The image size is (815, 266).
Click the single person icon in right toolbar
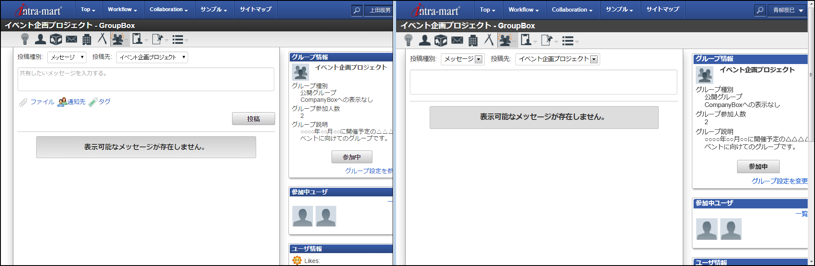coord(425,40)
